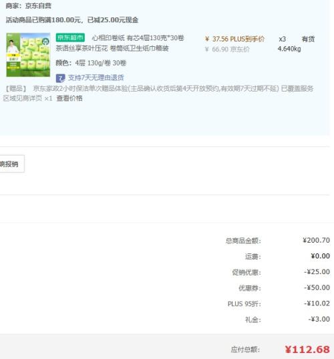Open 支持7天无理由退货 link
334x359 pixels.
coord(96,78)
